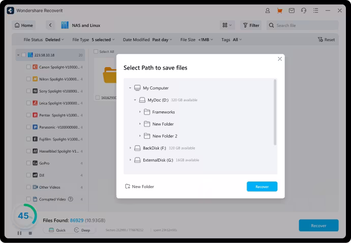Expand the BackDisk (F:) drive
Screen dimensions: 351x243
[x=130, y=148]
